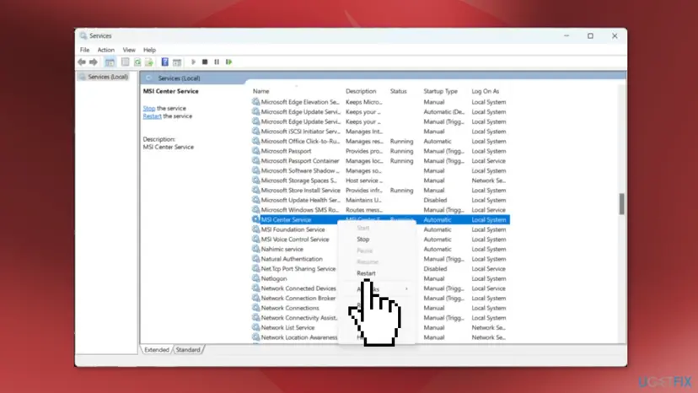Open the Action menu

point(106,50)
